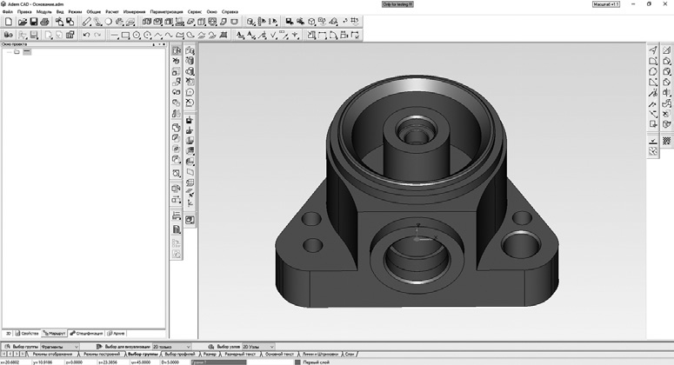
Task: Switch to the Свойства panel tab
Action: [29, 333]
